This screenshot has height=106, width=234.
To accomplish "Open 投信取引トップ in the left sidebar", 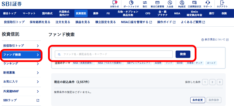I will (x=21, y=45).
